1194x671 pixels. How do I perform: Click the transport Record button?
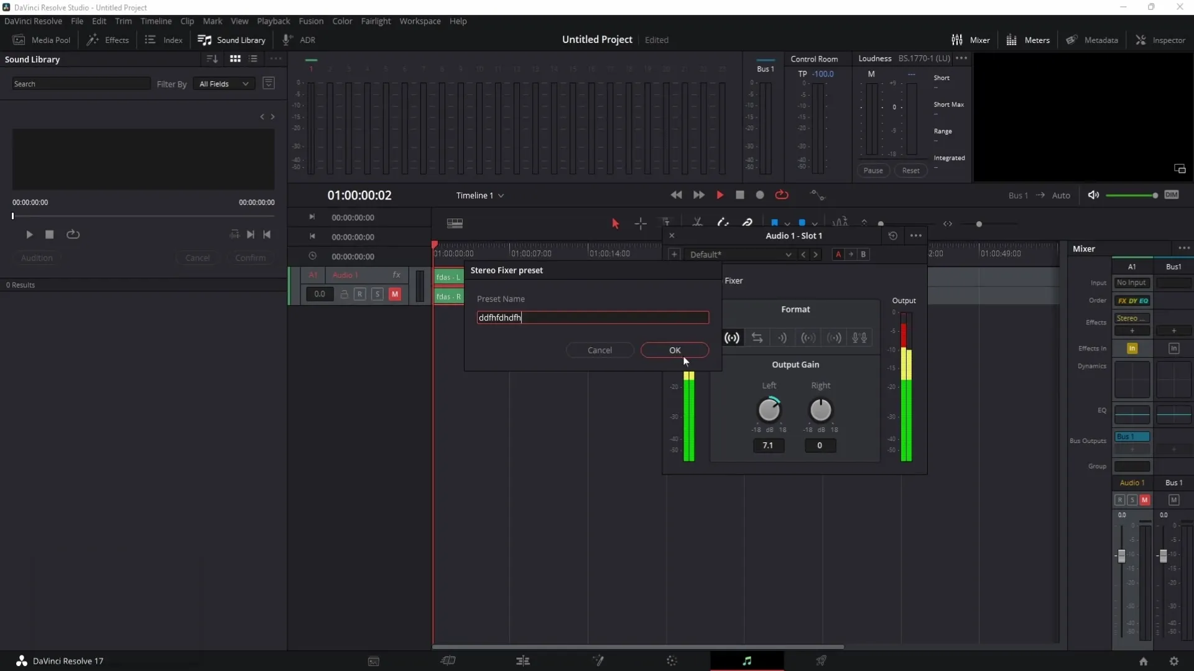(x=760, y=195)
